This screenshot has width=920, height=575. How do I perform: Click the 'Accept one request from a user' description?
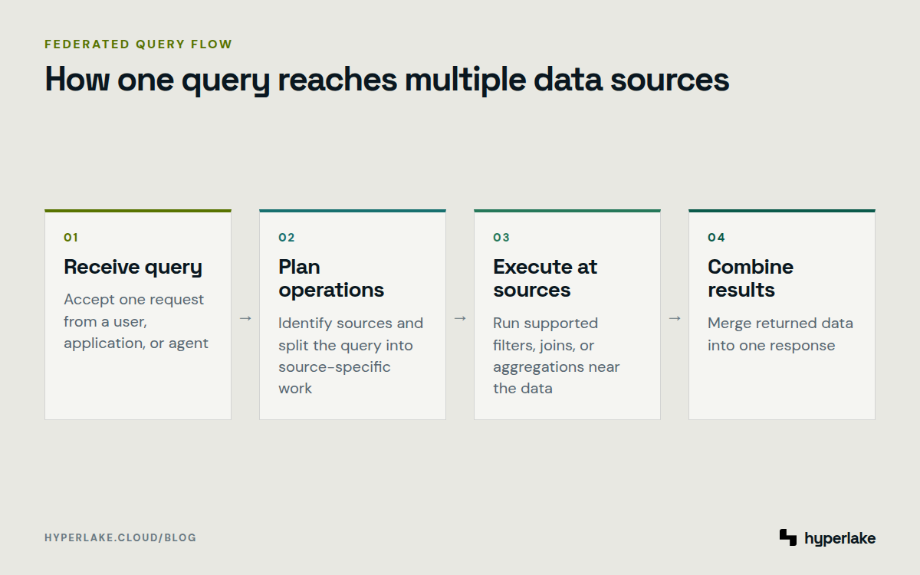click(x=136, y=321)
